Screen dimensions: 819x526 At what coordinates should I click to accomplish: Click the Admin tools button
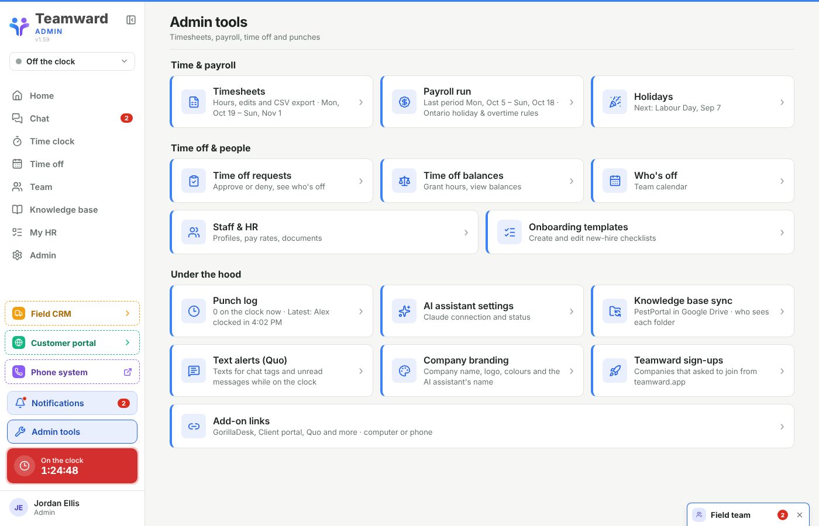click(x=72, y=431)
